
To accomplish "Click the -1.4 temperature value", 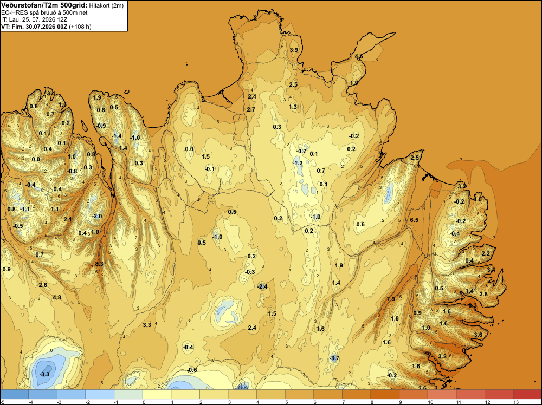I will coord(117,136).
